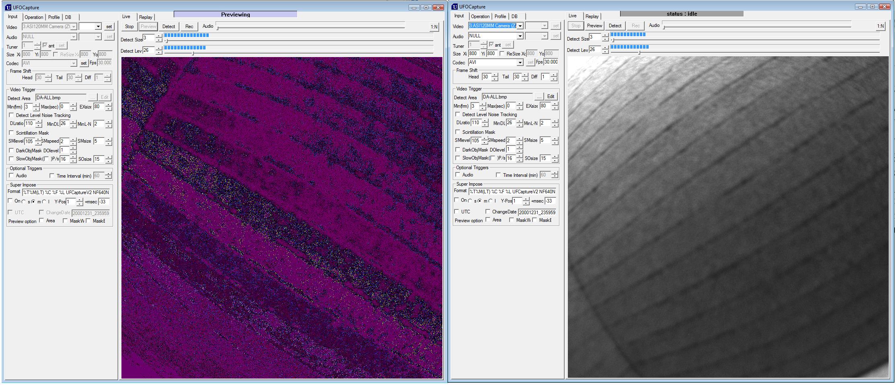Click Edit next to Detect Area in the idle window
The width and height of the screenshot is (896, 385).
pyautogui.click(x=551, y=97)
